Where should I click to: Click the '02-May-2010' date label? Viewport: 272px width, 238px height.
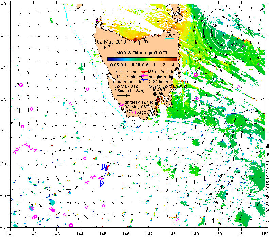112,42
